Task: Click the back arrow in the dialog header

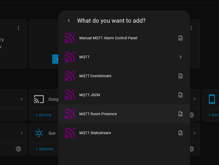Action: coord(69,20)
